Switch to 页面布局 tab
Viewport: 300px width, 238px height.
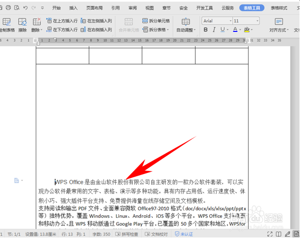click(94, 8)
